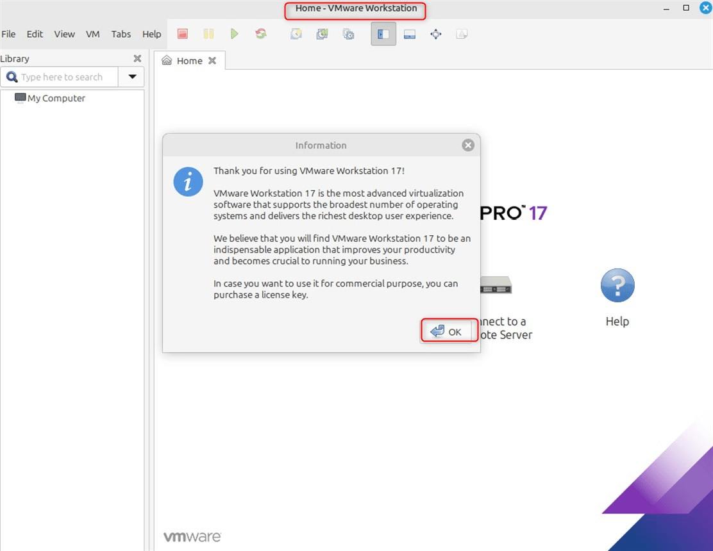Toggle the Show Library toolbar button
The height and width of the screenshot is (551, 713).
point(383,34)
